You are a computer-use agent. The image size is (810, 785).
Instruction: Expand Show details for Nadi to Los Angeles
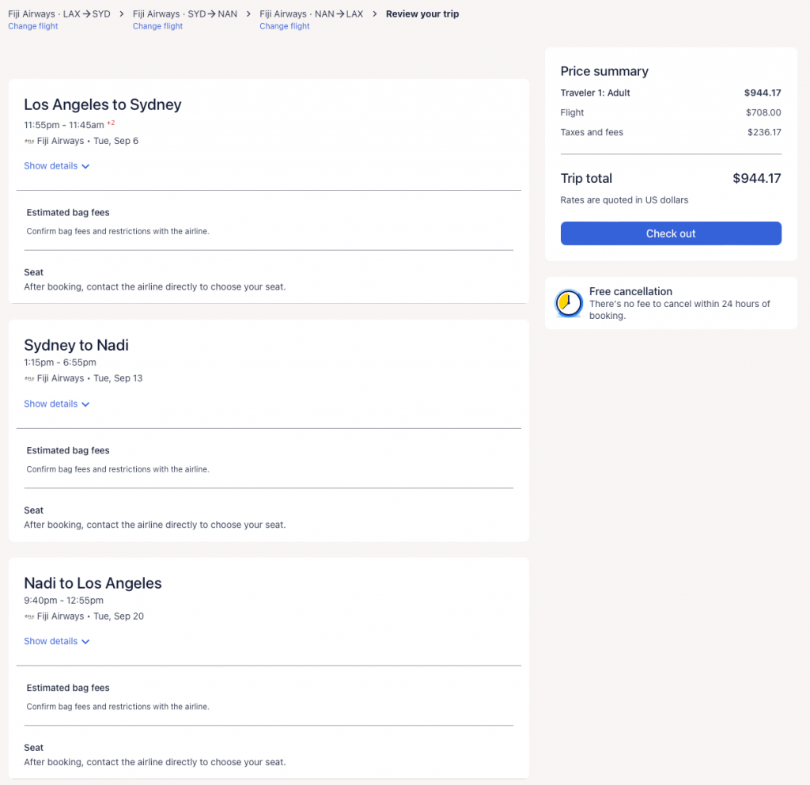(x=51, y=641)
